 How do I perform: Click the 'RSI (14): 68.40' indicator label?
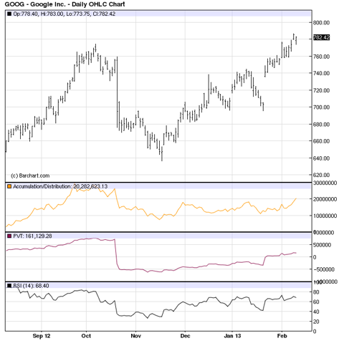pyautogui.click(x=31, y=286)
